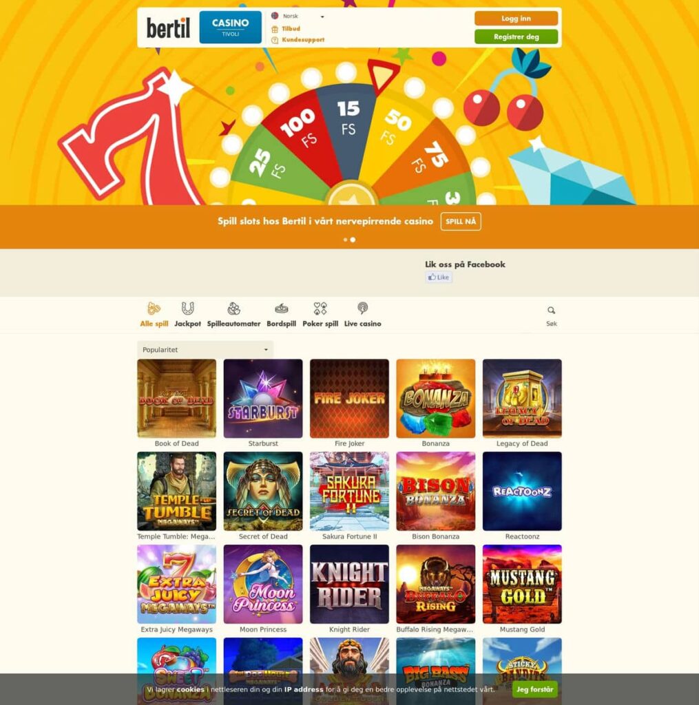
Task: Open the Alle spill category icon
Action: 154,309
